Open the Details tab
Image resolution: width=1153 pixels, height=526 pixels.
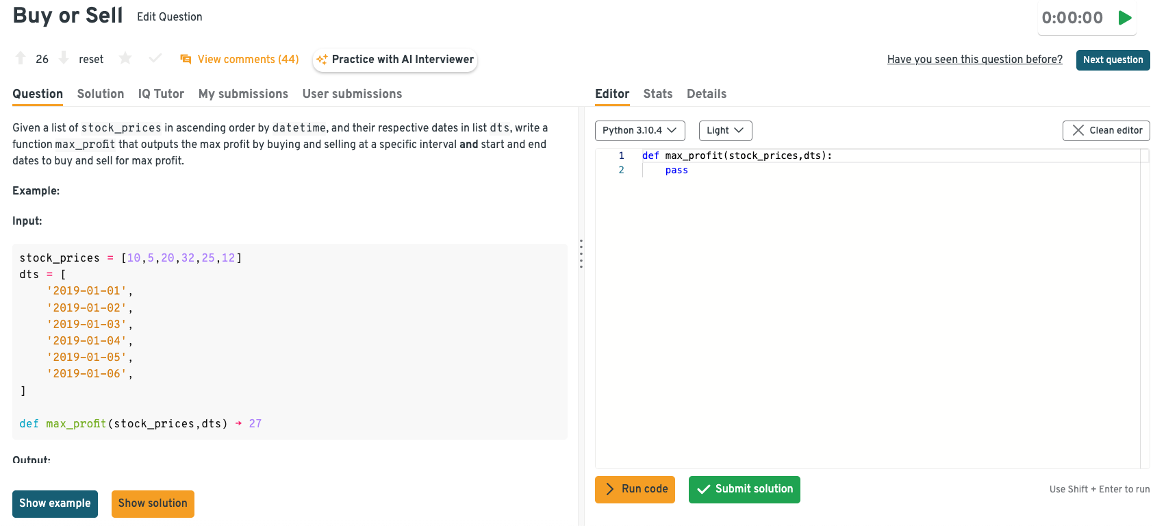706,94
